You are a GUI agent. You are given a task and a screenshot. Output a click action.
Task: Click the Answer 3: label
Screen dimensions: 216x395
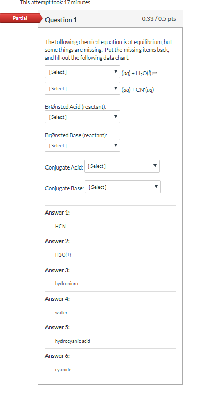point(57,270)
